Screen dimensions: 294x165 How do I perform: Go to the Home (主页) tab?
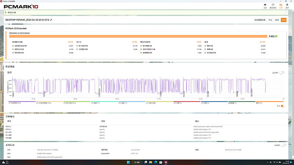click(x=265, y=6)
